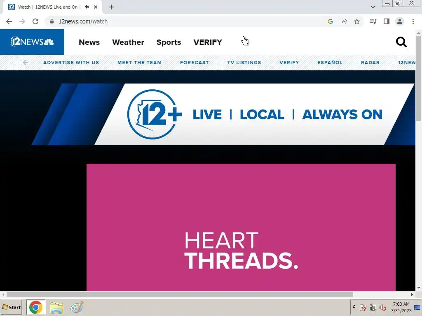
Task: Click the Heart Threads video player
Action: (241, 227)
